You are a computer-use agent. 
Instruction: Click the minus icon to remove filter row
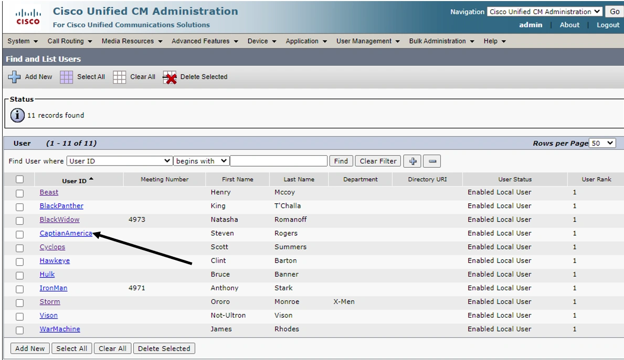pyautogui.click(x=432, y=161)
